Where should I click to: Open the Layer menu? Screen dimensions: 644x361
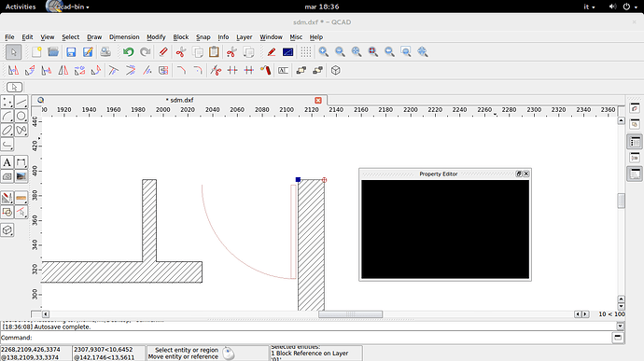(244, 37)
